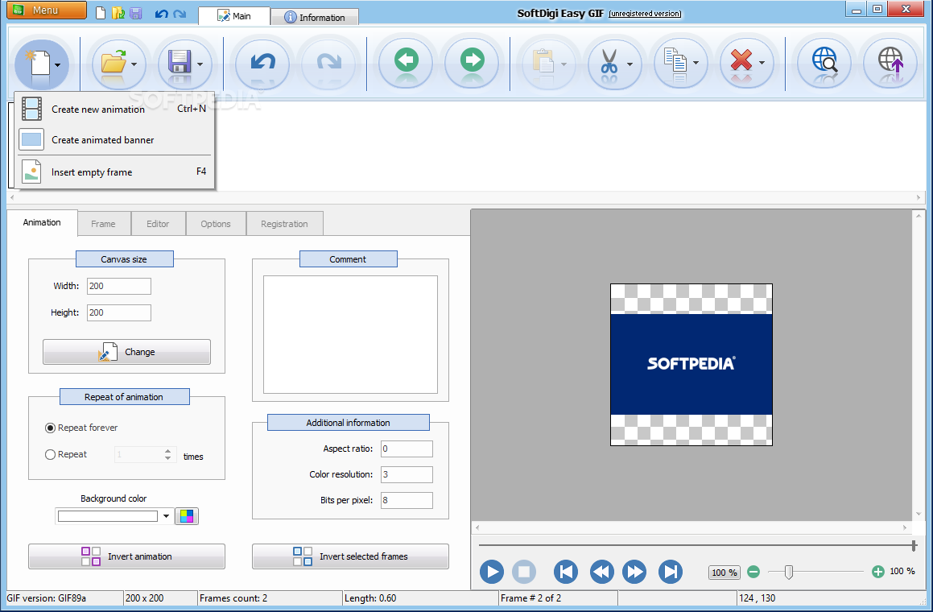Image resolution: width=933 pixels, height=612 pixels.
Task: Click the Color resolution field
Action: [x=407, y=474]
